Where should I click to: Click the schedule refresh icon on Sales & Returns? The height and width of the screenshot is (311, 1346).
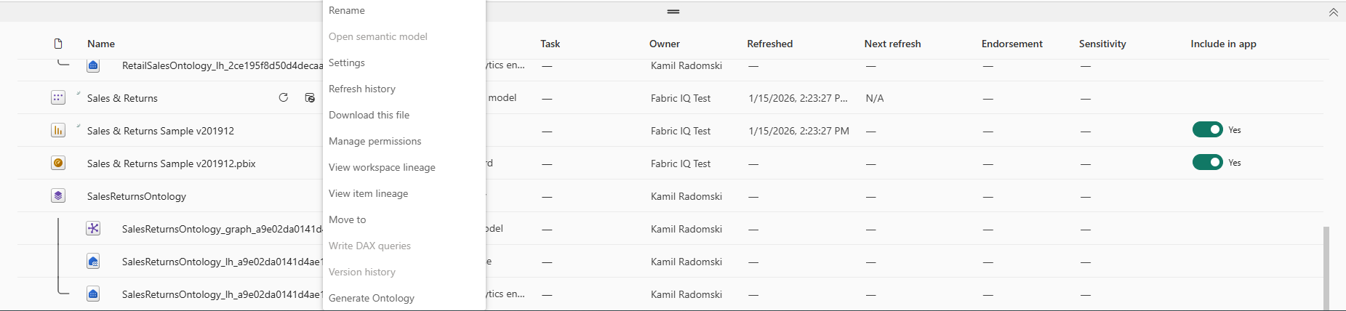coord(310,97)
